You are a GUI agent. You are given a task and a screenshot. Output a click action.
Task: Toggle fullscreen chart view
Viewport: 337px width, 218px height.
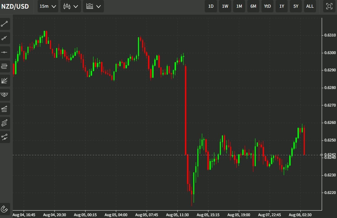(329, 6)
